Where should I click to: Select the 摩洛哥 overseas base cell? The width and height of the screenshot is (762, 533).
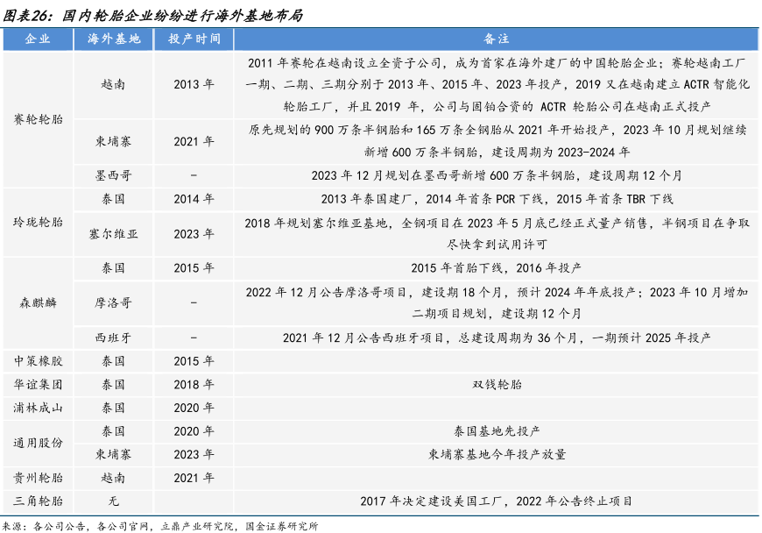pyautogui.click(x=113, y=302)
